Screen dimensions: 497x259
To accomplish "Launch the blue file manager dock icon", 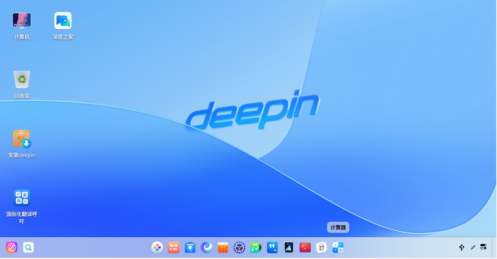I will (x=190, y=247).
